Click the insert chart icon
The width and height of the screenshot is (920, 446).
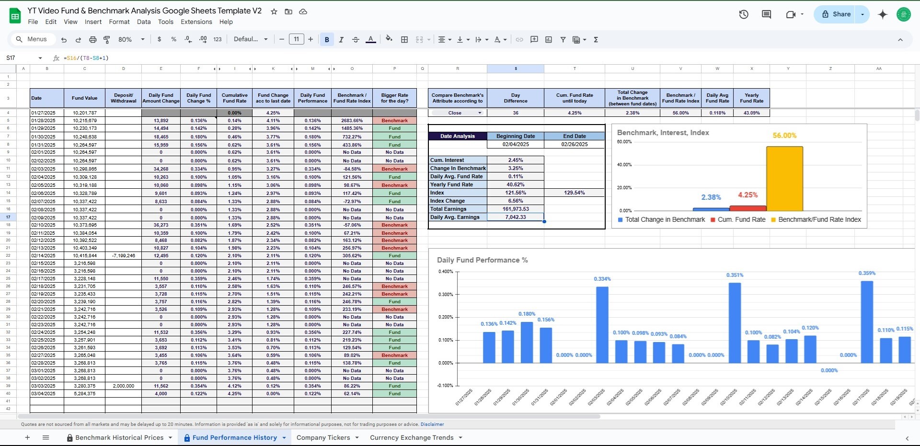click(x=549, y=40)
